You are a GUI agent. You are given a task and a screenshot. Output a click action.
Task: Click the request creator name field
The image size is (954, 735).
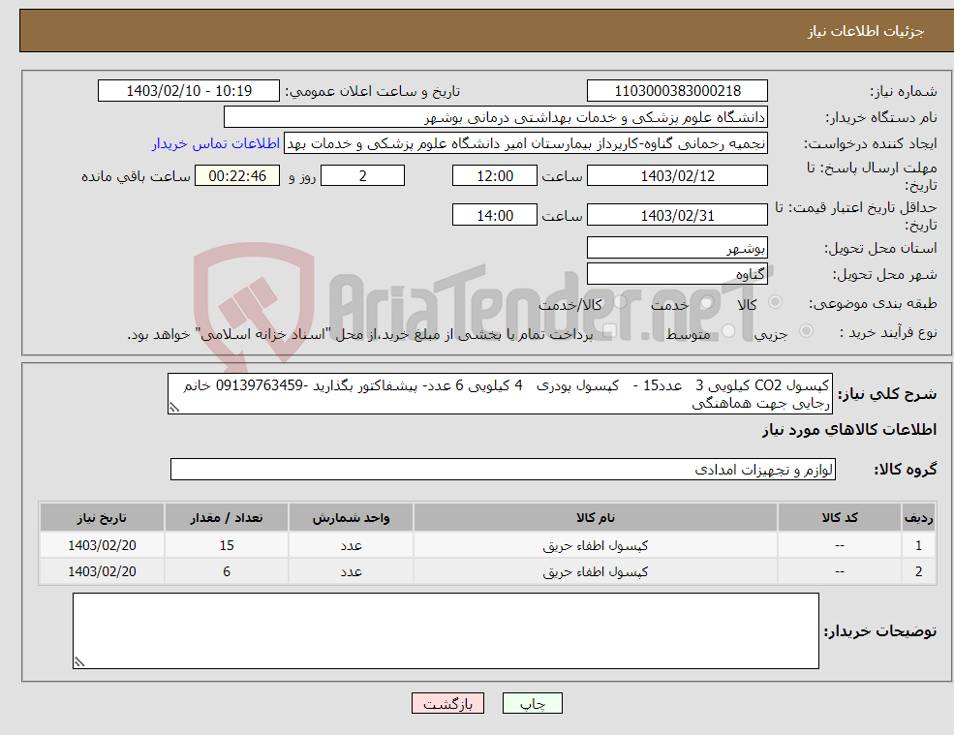pos(526,143)
